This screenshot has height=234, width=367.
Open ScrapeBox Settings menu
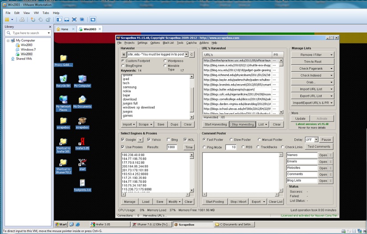(143, 43)
